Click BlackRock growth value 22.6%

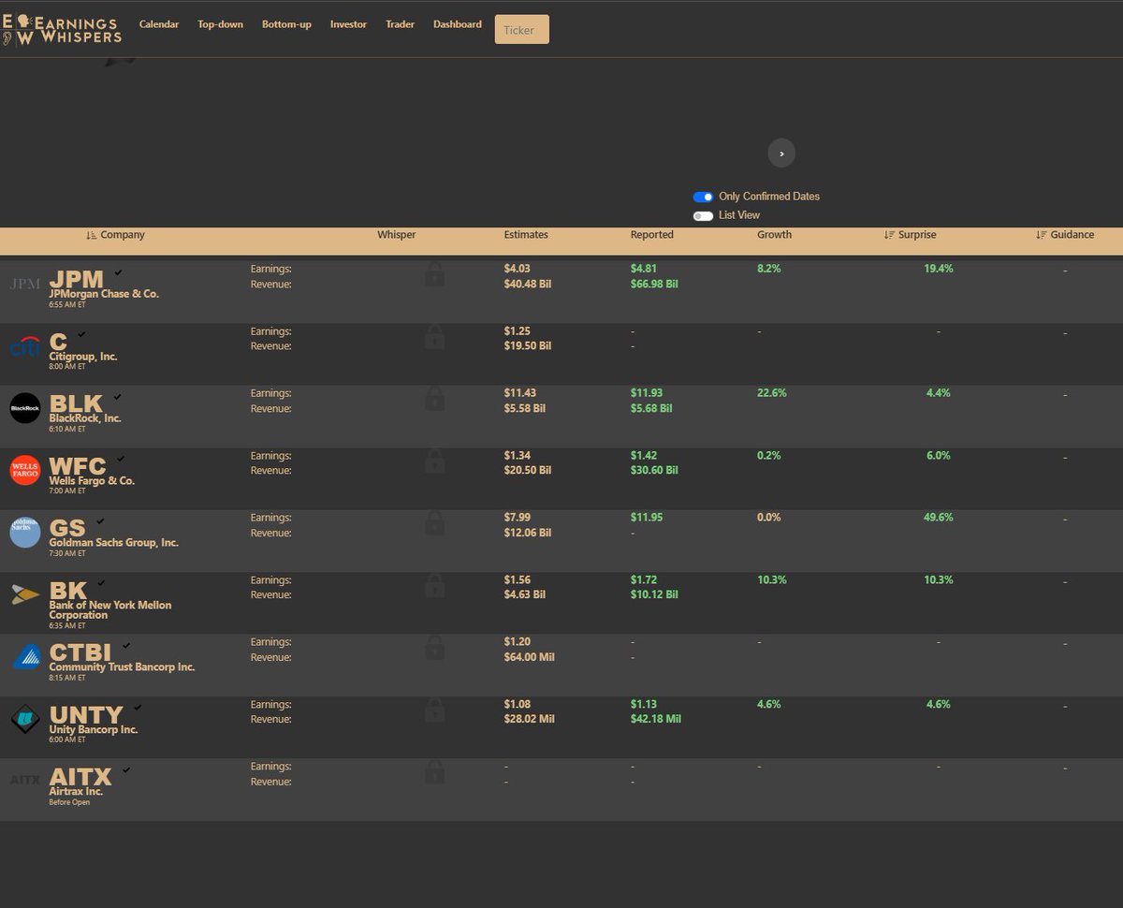772,393
